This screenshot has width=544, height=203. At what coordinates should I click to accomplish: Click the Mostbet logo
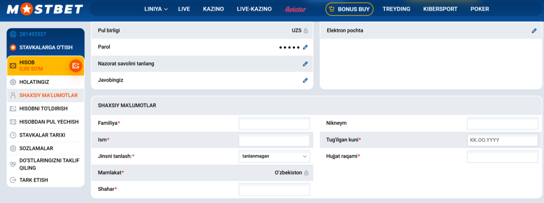click(45, 9)
